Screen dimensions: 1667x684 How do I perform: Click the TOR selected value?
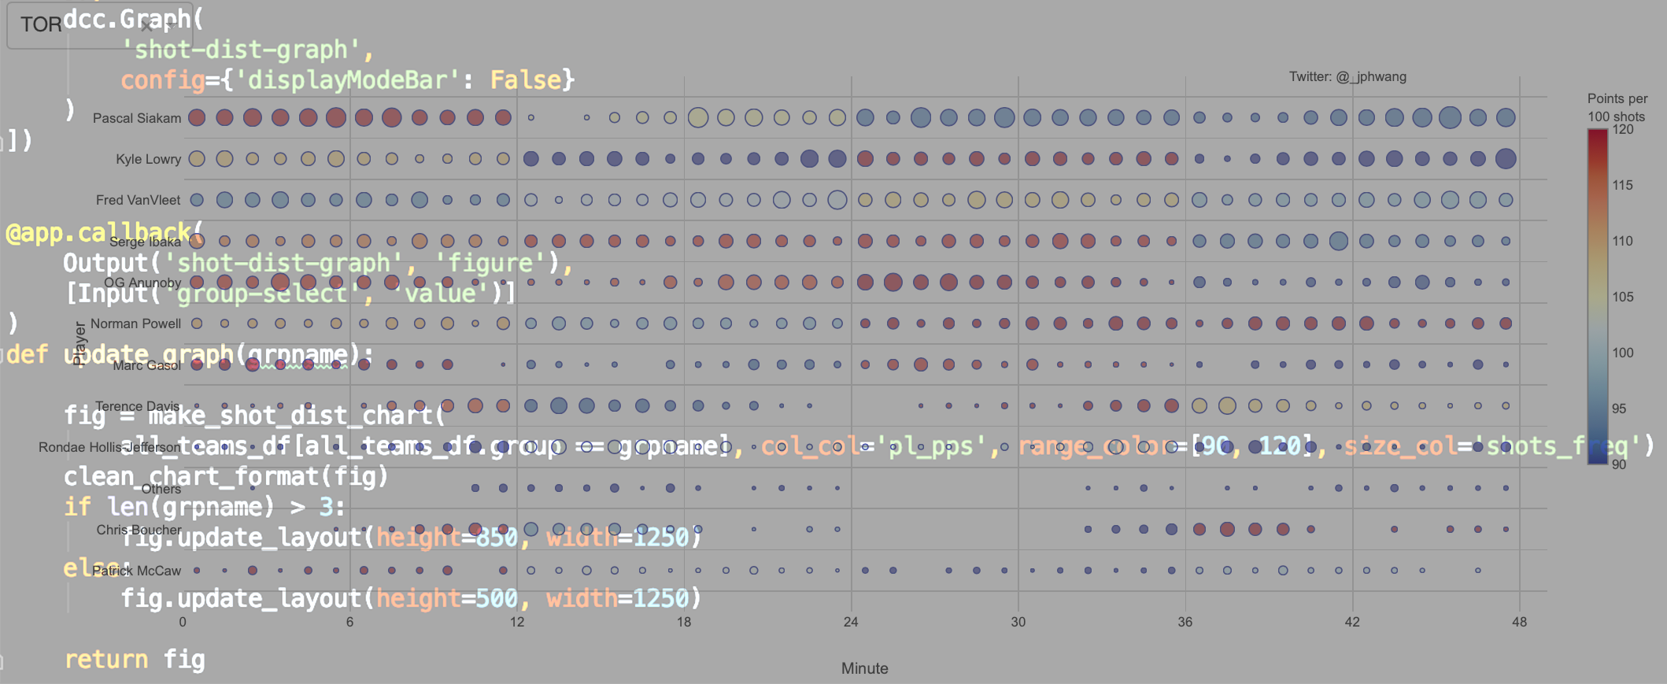tap(41, 25)
